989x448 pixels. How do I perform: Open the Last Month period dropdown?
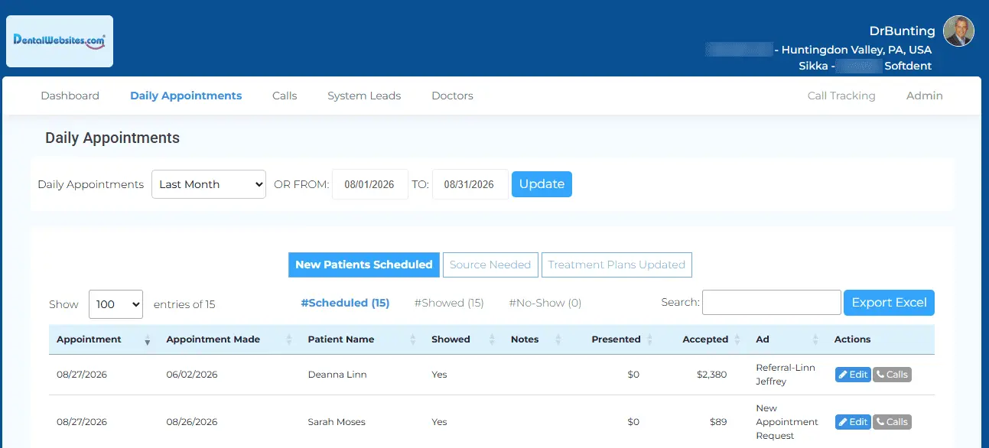[x=209, y=184]
